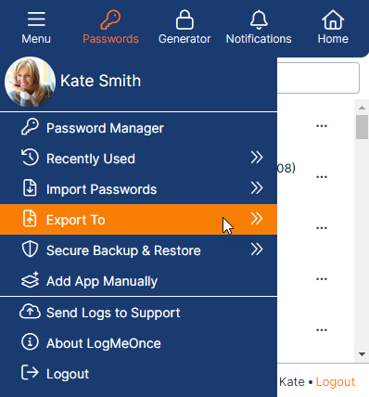The width and height of the screenshot is (369, 397).
Task: Expand the Recently Used submenu chevron
Action: click(x=257, y=158)
